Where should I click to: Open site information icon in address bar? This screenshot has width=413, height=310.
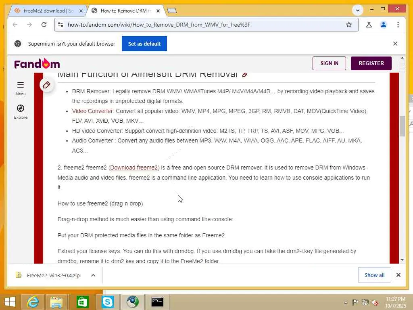[x=60, y=25]
